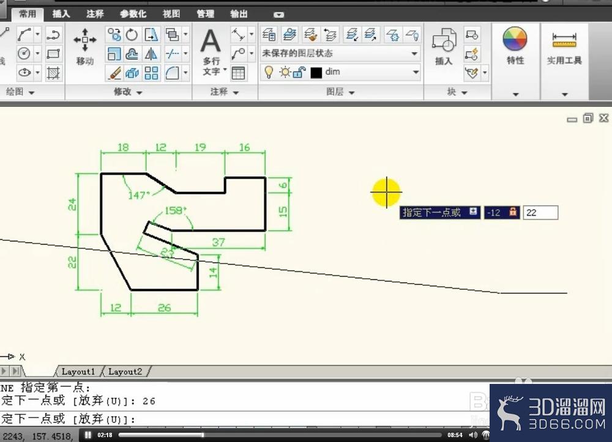
Task: Expand the Ellipse tool dropdown arrow
Action: [x=37, y=72]
